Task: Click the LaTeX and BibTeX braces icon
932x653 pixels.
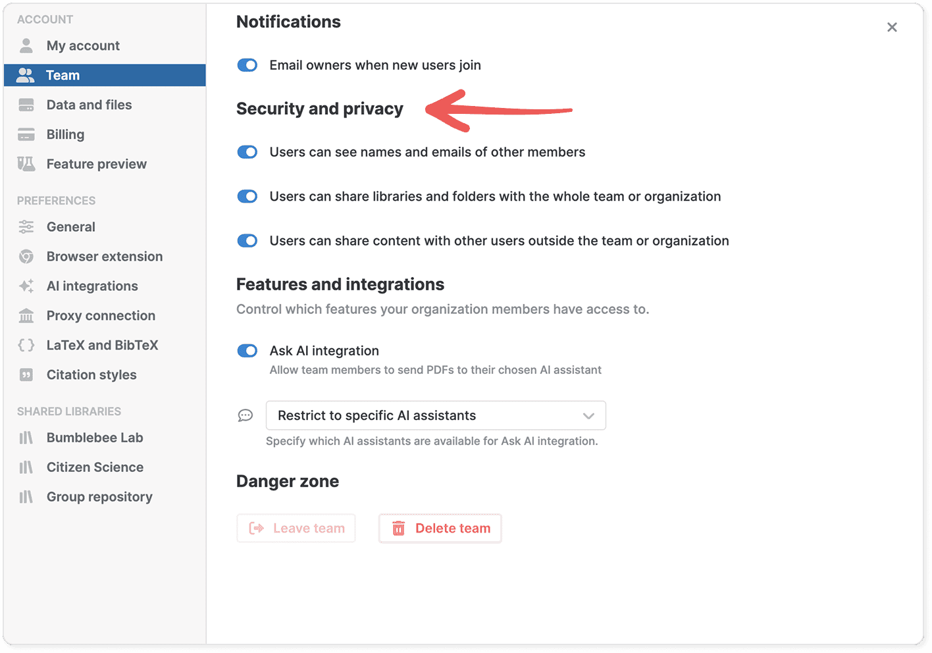Action: [x=26, y=345]
